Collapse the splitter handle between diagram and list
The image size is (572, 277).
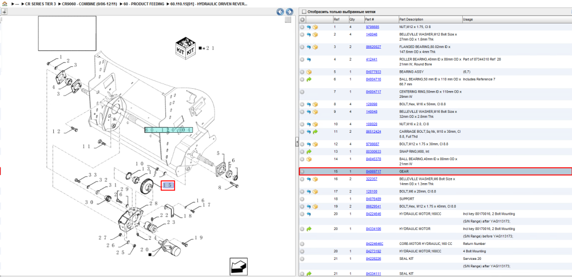(x=297, y=141)
